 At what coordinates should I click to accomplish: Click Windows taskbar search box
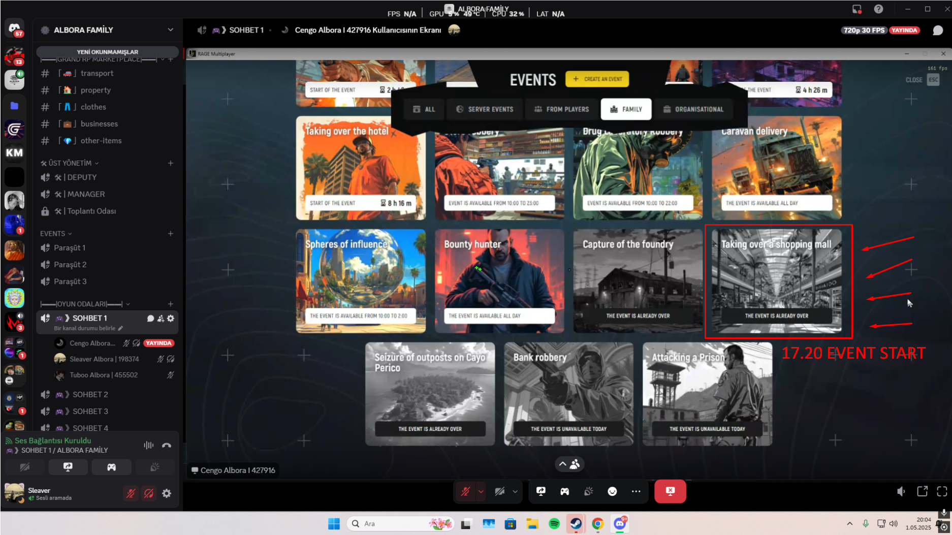pyautogui.click(x=400, y=524)
